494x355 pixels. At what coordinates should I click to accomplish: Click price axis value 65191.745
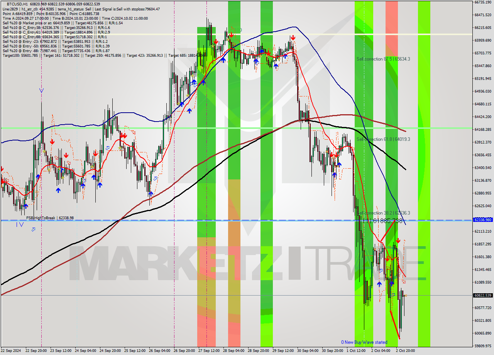pyautogui.click(x=482, y=79)
